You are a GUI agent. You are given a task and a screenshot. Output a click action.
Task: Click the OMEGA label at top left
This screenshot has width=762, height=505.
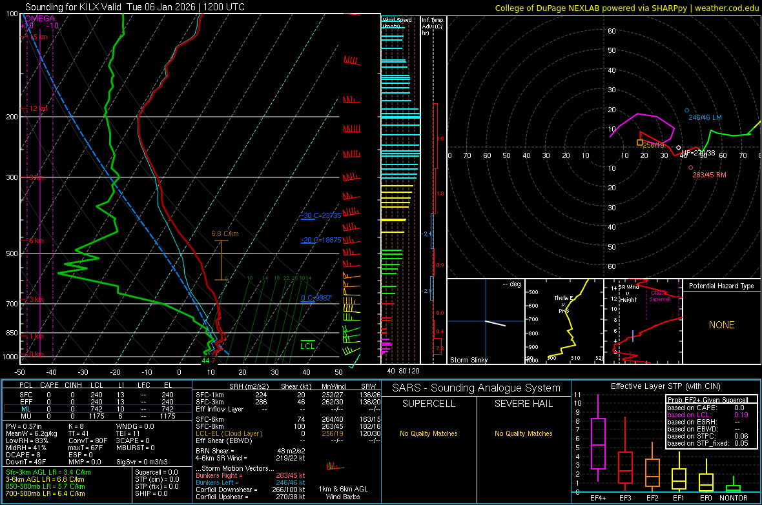point(40,19)
